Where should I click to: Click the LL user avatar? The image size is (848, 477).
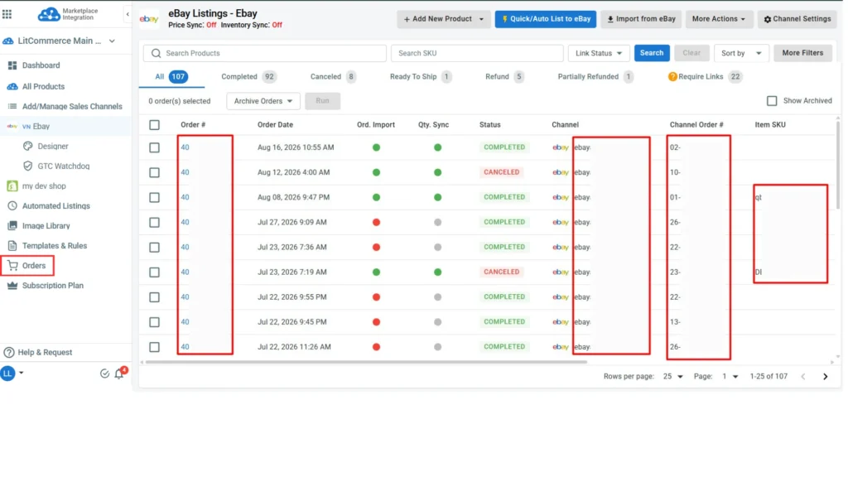pyautogui.click(x=7, y=373)
